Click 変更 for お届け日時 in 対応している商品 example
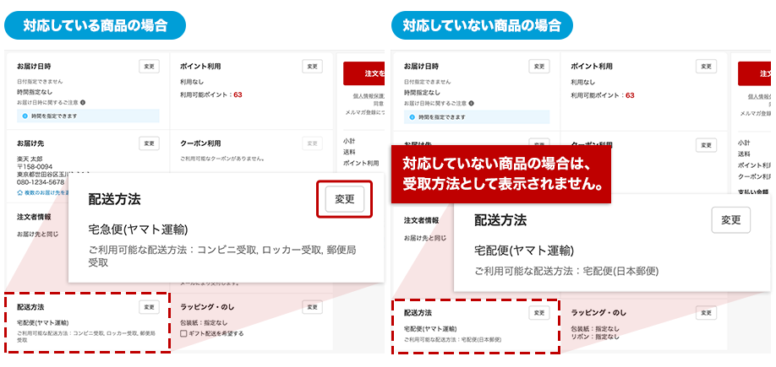Screen dimensions: 776x367 point(149,66)
